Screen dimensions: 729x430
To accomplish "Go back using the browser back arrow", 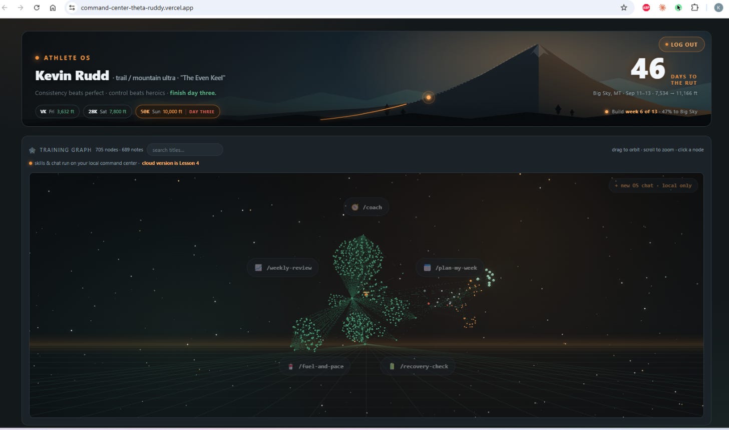I will tap(5, 8).
